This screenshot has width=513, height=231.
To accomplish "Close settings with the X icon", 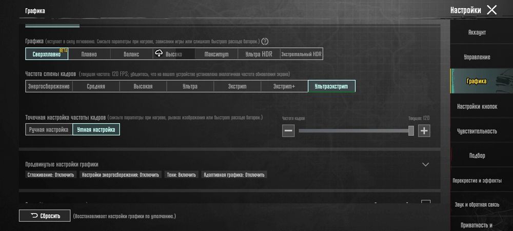I will point(491,10).
